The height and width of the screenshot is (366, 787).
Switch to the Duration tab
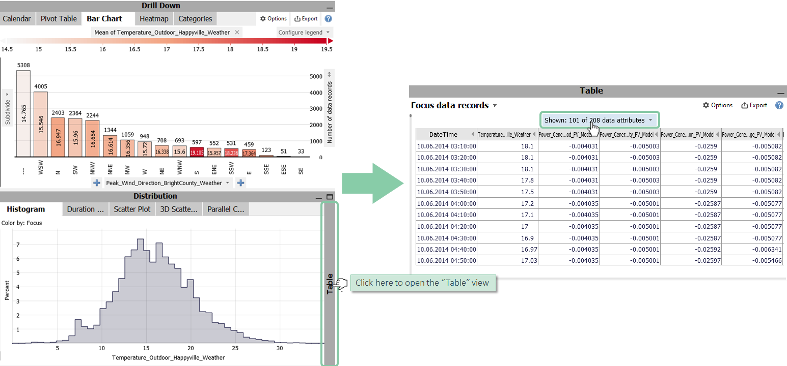click(x=86, y=209)
